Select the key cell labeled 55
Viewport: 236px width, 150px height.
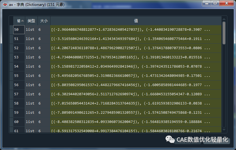[18, 76]
